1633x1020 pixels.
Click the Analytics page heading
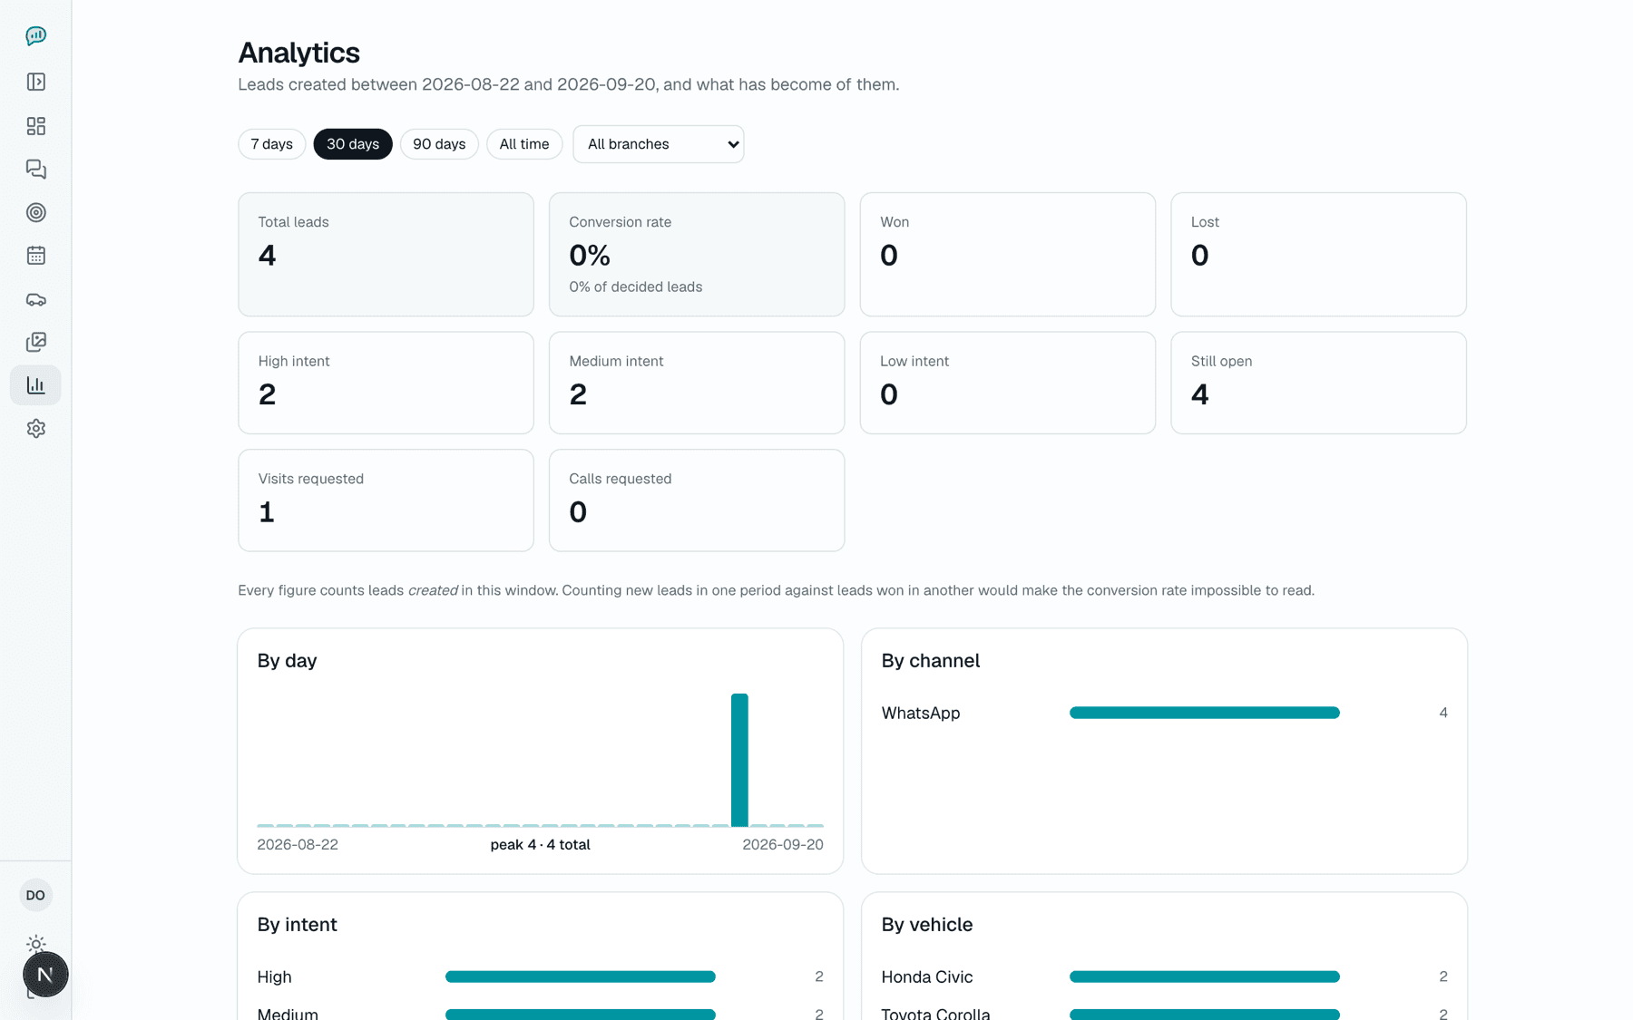pyautogui.click(x=298, y=53)
